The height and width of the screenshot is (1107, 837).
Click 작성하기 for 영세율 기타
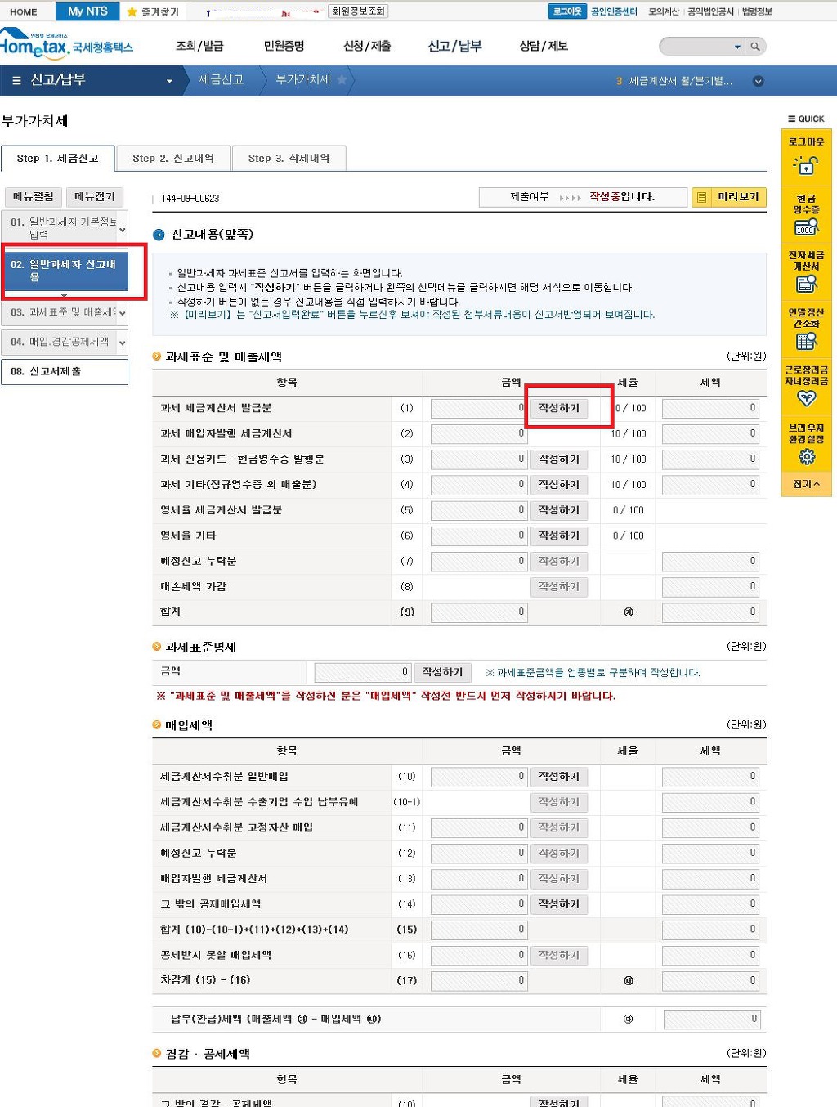[559, 536]
